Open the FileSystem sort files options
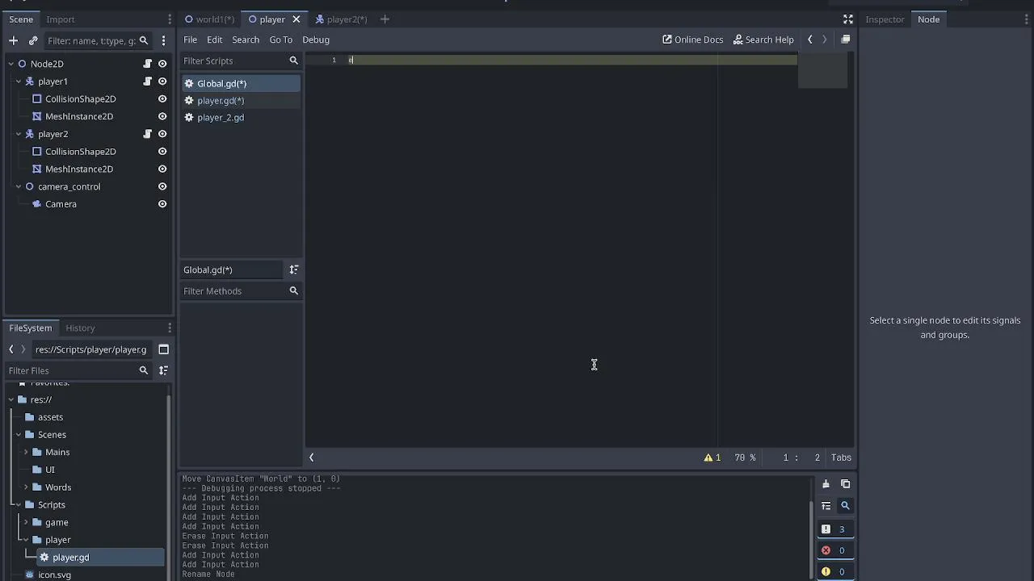 pos(163,370)
